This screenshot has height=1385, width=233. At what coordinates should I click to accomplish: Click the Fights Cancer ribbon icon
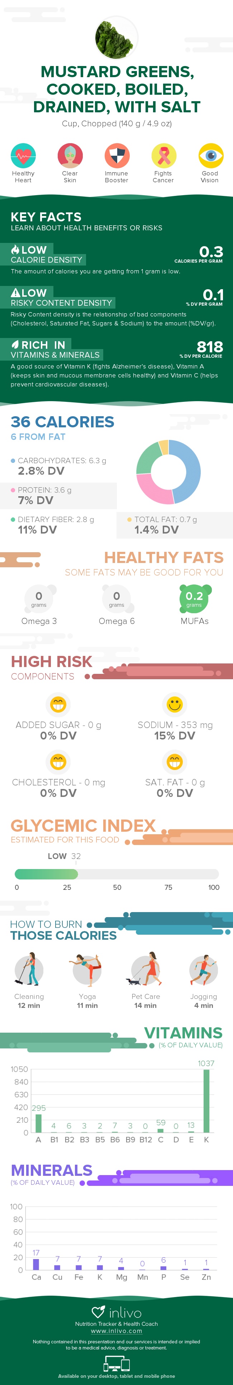163,156
